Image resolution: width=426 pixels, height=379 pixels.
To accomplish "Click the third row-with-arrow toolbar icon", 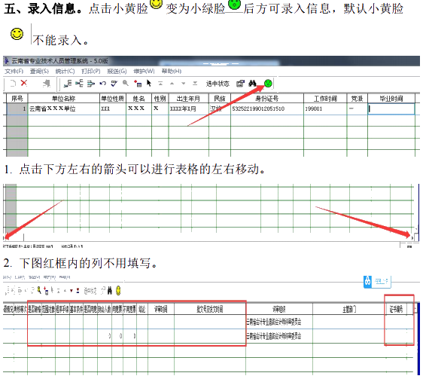I will [91, 84].
